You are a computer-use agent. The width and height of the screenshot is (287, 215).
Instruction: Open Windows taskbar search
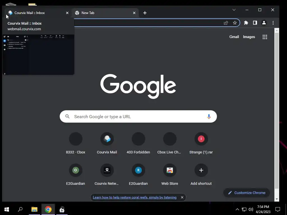(20, 209)
